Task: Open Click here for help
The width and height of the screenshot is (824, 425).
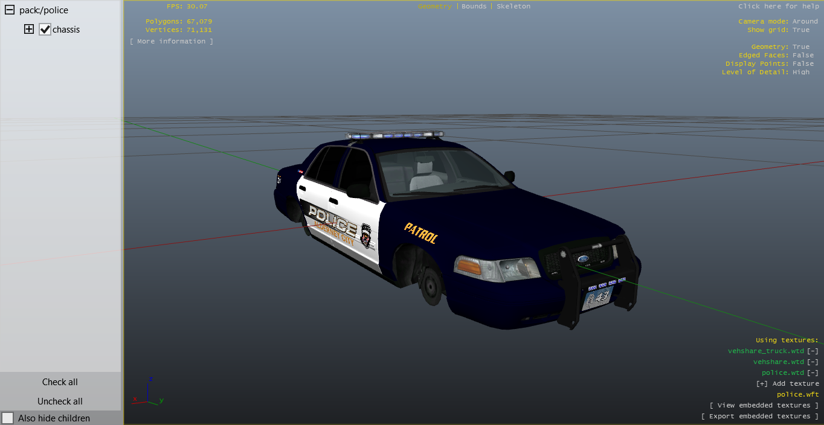Action: click(778, 6)
